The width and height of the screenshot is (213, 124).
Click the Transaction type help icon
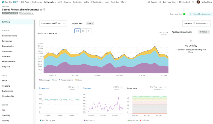click(56, 23)
